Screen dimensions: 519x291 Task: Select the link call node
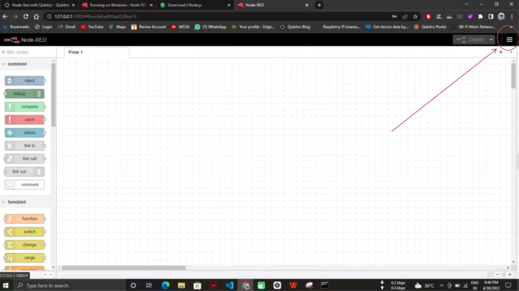(25, 159)
